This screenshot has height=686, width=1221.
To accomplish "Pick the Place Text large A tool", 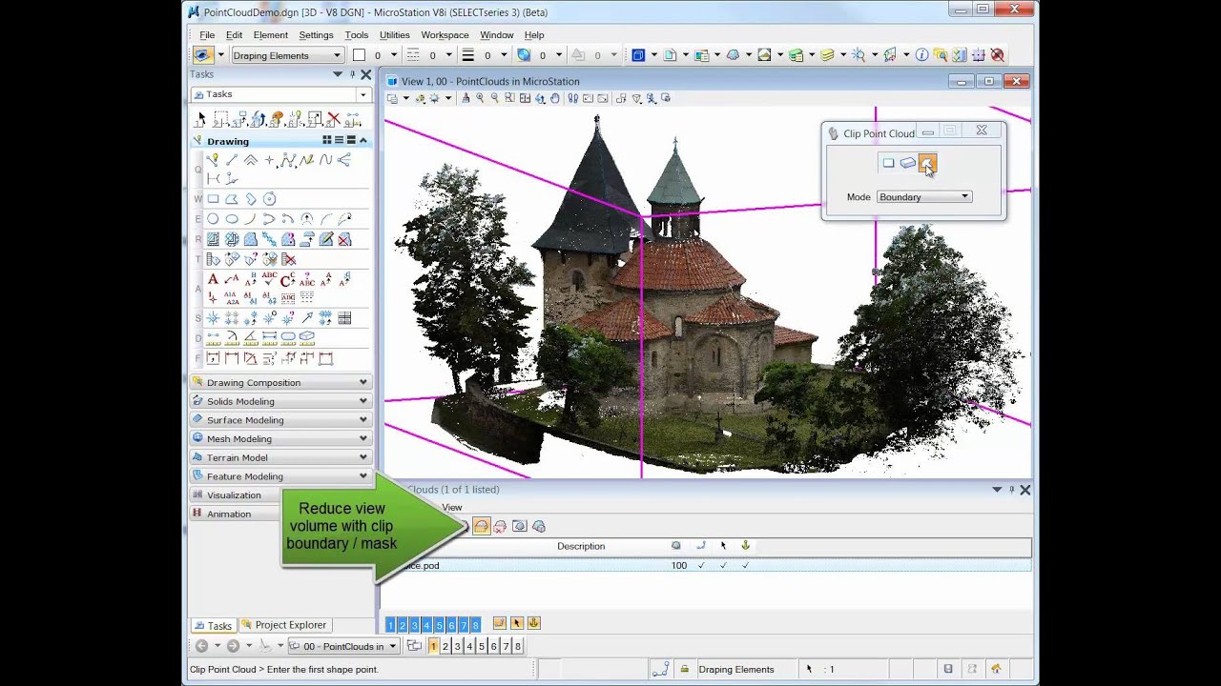I will (x=213, y=279).
